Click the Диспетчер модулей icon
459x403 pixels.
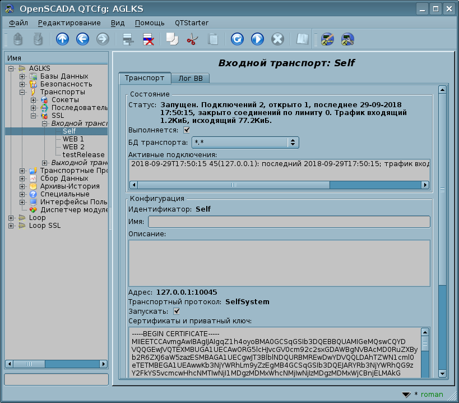(33, 210)
